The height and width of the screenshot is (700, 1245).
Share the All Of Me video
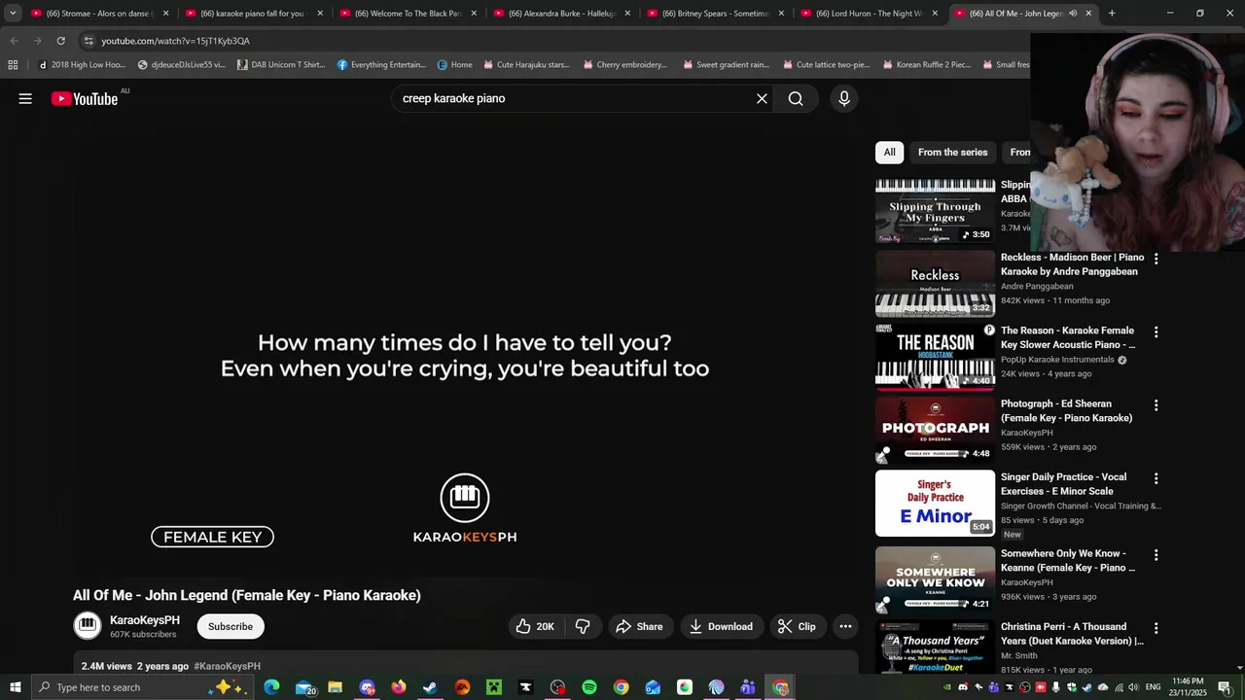[639, 626]
